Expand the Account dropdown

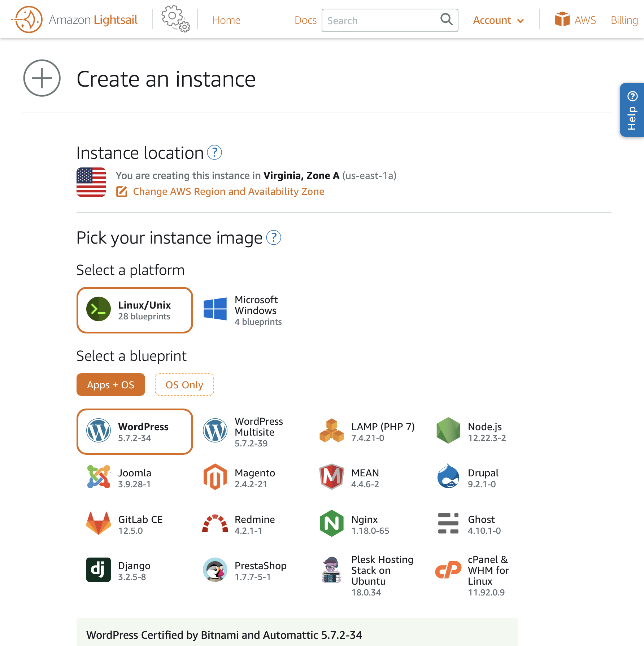[x=499, y=20]
